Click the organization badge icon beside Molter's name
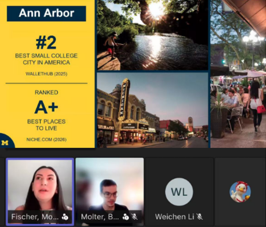This screenshot has height=227, width=266. [x=125, y=217]
